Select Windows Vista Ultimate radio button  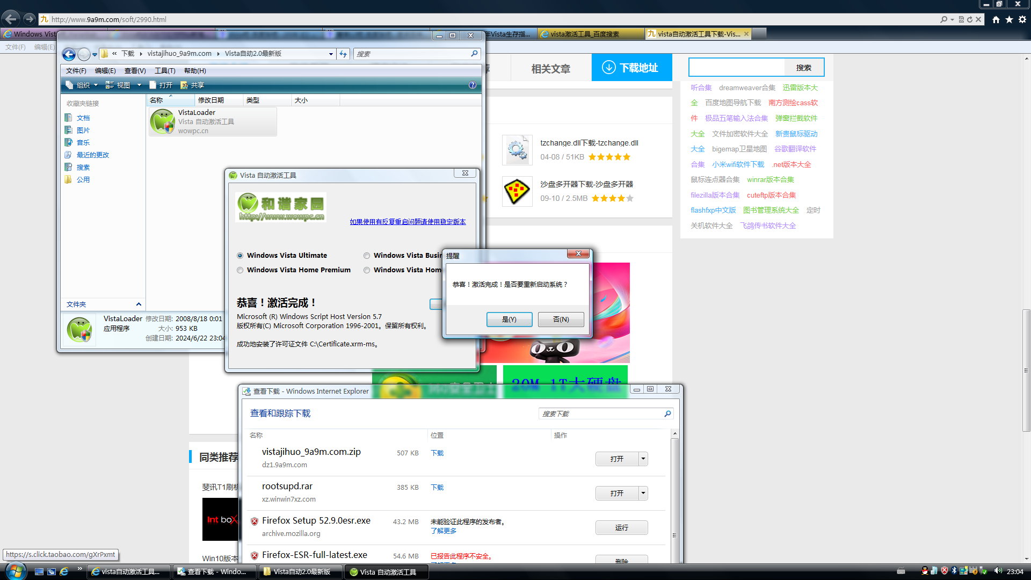pyautogui.click(x=240, y=256)
